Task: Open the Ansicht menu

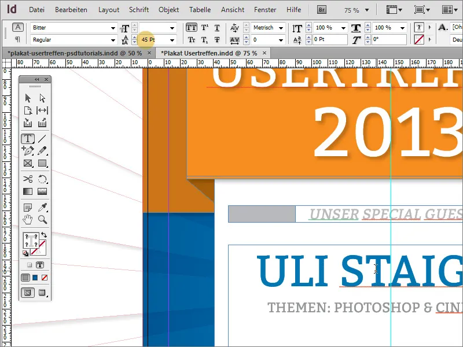Action: tap(233, 10)
